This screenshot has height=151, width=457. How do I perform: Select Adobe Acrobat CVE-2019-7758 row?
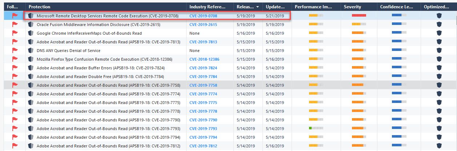(x=228, y=85)
